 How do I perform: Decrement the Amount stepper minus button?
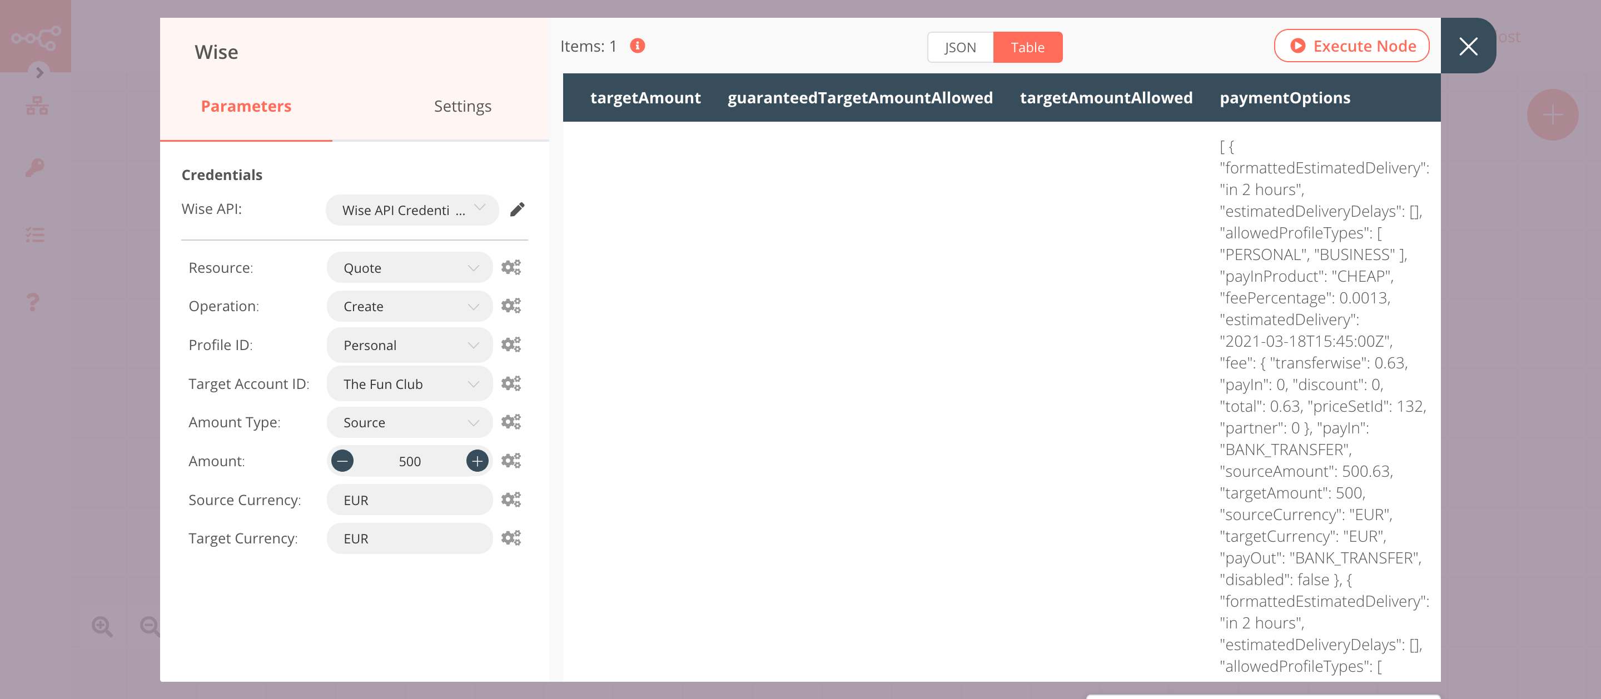click(x=342, y=461)
